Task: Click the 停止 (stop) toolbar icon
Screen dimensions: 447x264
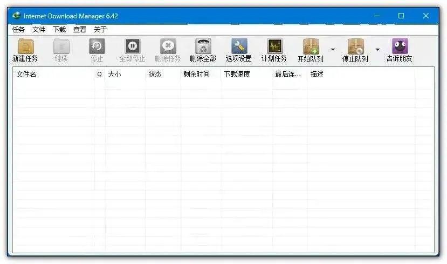Action: click(x=97, y=46)
